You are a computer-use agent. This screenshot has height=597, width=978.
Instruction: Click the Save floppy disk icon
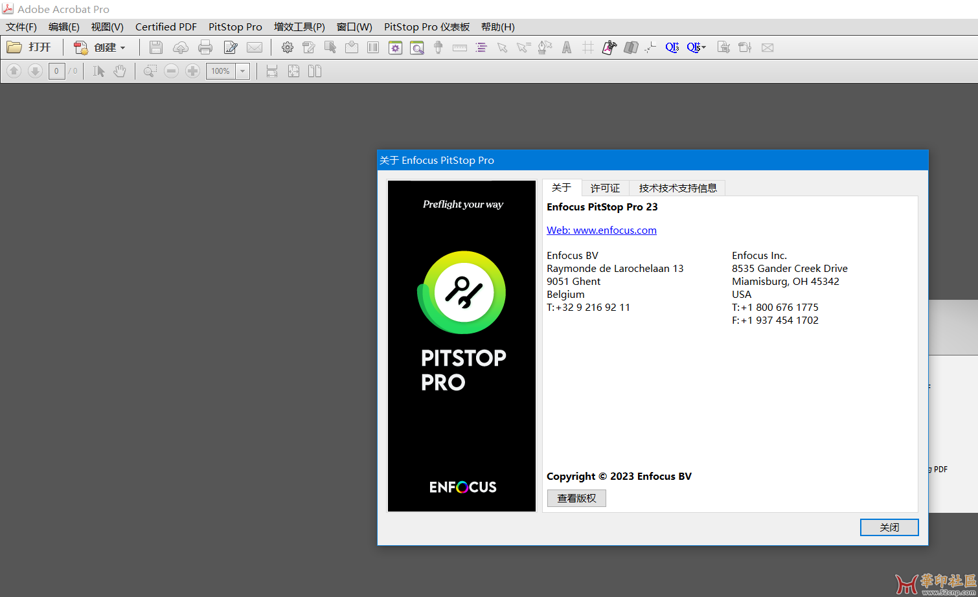point(155,47)
